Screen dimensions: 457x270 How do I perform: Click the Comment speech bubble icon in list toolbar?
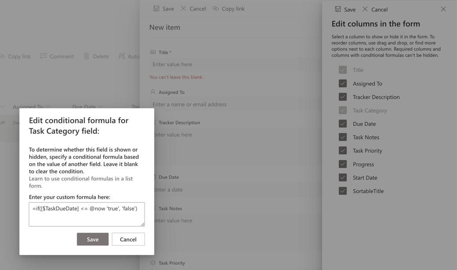coord(44,56)
